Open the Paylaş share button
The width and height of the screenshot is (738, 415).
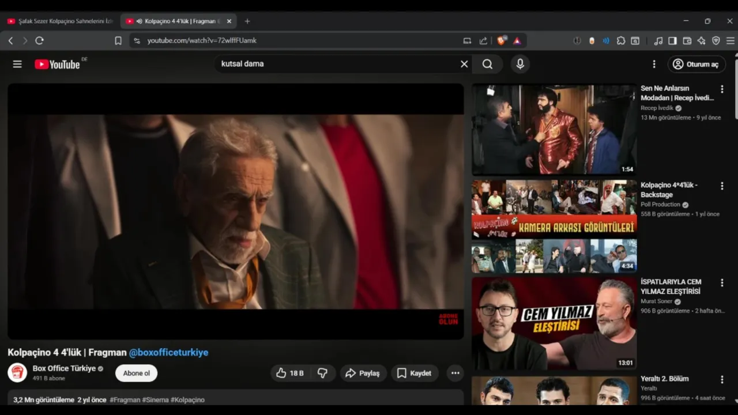tap(363, 373)
